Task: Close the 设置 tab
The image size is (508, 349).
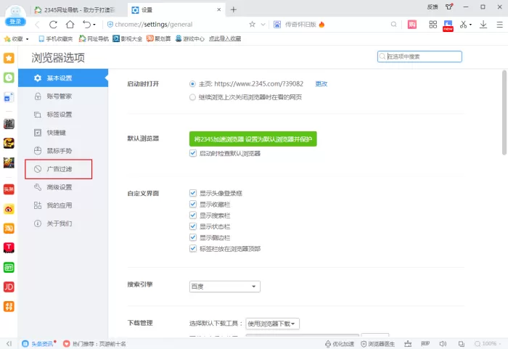Action: point(219,9)
